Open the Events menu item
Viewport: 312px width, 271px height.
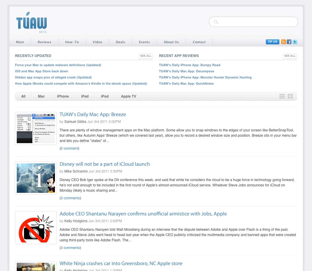144,42
